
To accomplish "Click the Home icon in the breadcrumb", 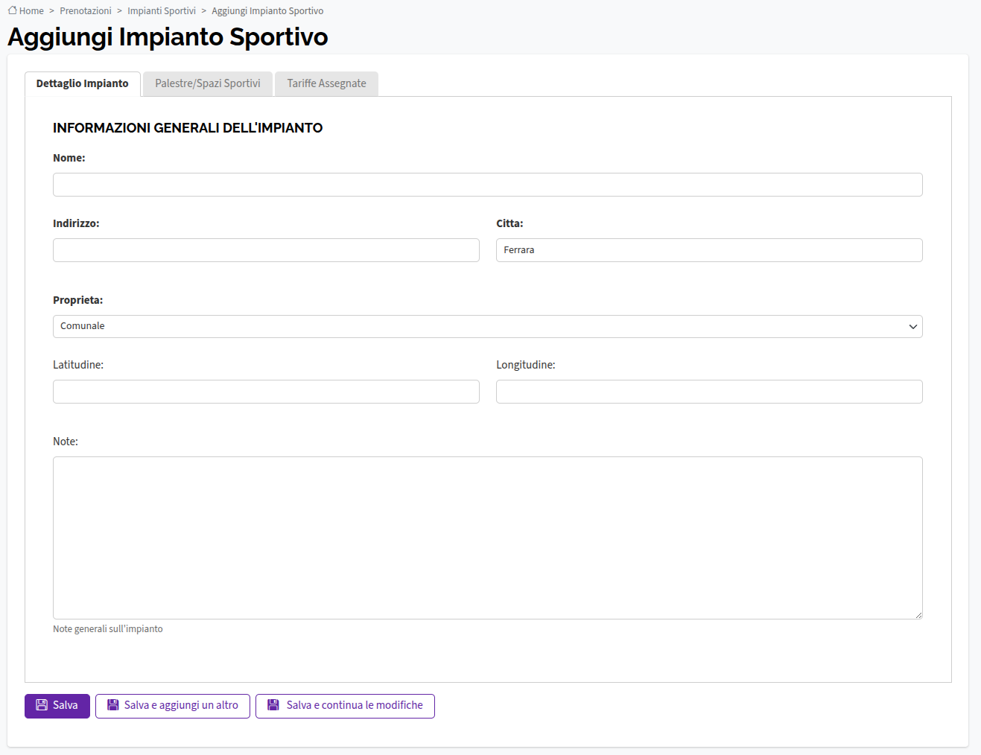I will pos(13,10).
